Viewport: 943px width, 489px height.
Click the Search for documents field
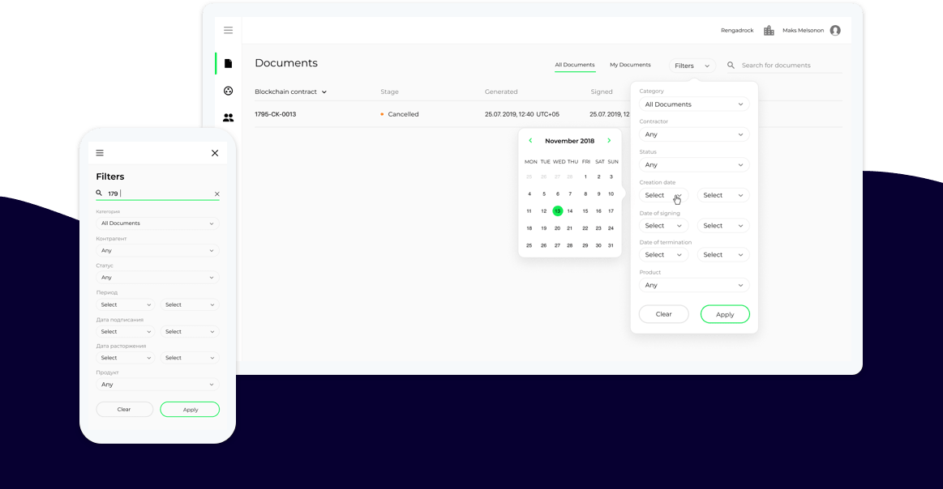click(787, 66)
